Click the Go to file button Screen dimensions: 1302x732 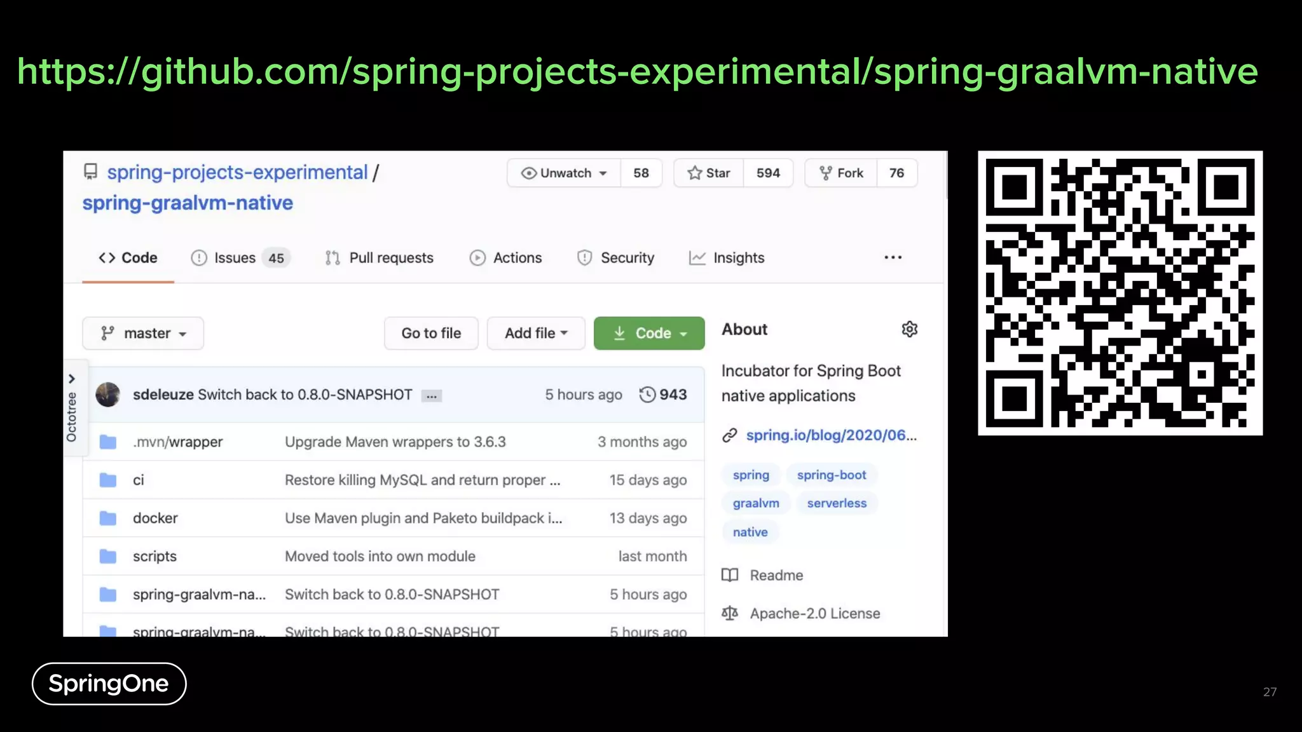click(x=431, y=333)
